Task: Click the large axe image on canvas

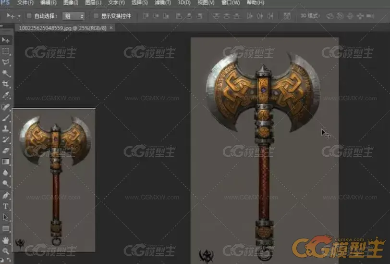Action: click(x=265, y=151)
